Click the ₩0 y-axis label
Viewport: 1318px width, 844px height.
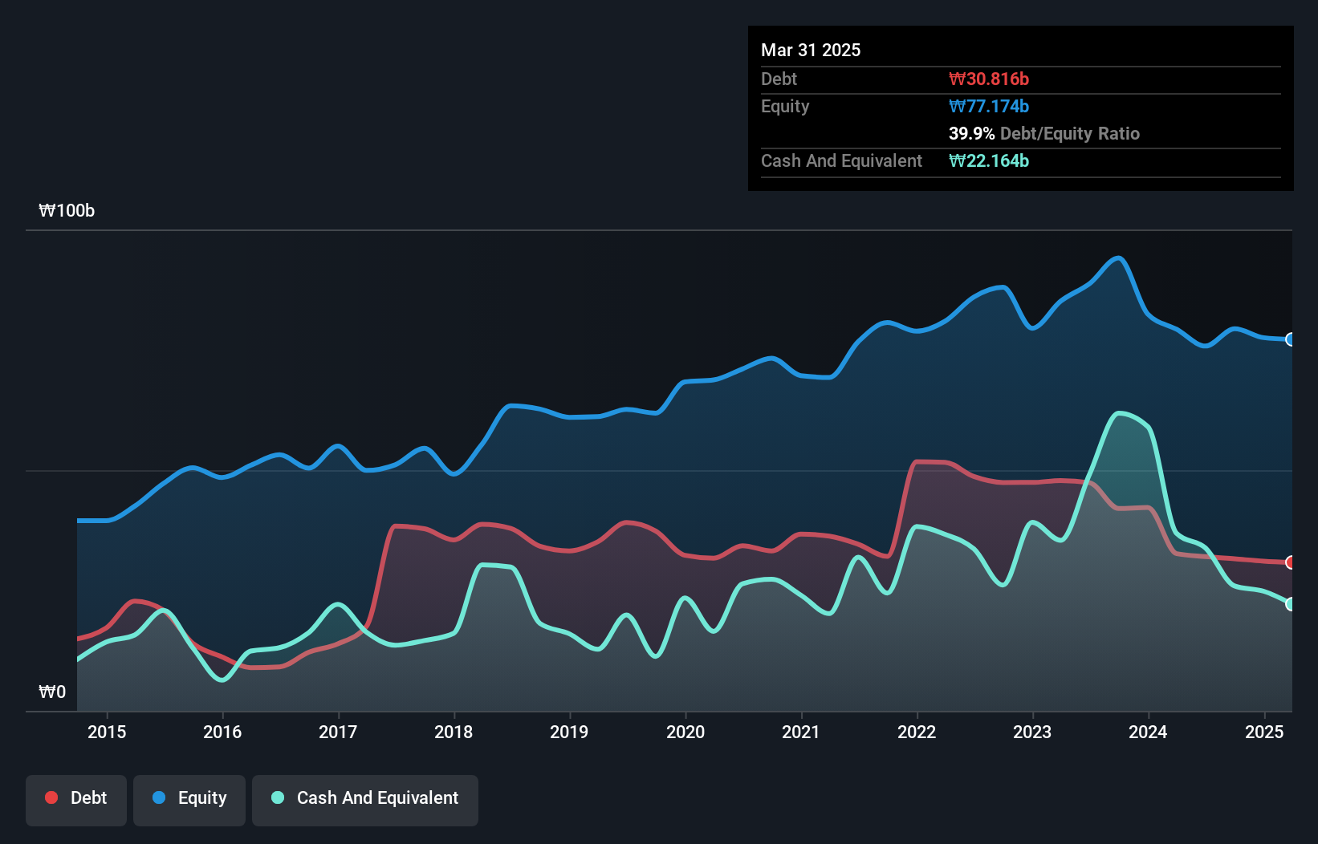click(52, 692)
